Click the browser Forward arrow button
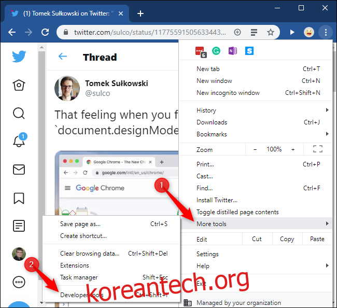This screenshot has height=308, width=337. coord(29,33)
